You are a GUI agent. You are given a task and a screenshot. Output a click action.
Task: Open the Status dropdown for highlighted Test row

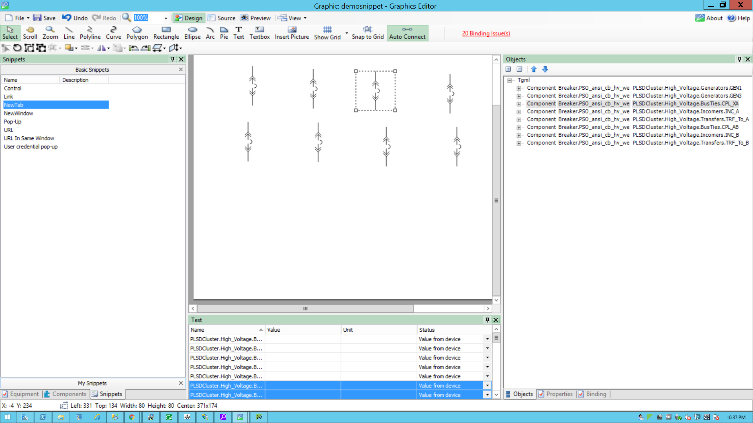(x=487, y=385)
